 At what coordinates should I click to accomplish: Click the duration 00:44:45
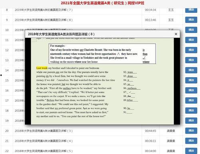150,131
